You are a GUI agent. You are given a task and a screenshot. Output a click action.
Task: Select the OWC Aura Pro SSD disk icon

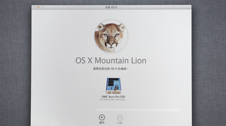tap(113, 86)
